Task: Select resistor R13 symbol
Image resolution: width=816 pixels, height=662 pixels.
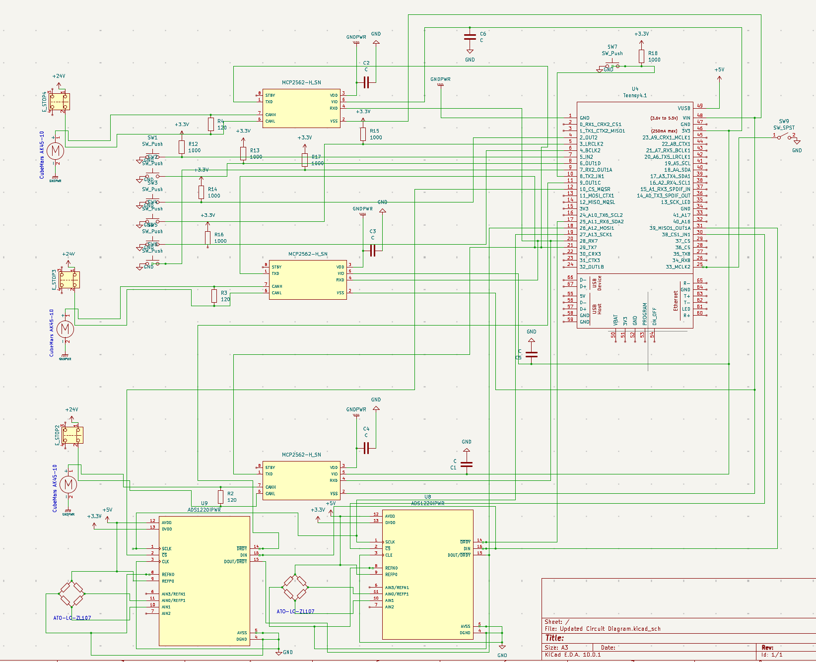Action: (243, 153)
